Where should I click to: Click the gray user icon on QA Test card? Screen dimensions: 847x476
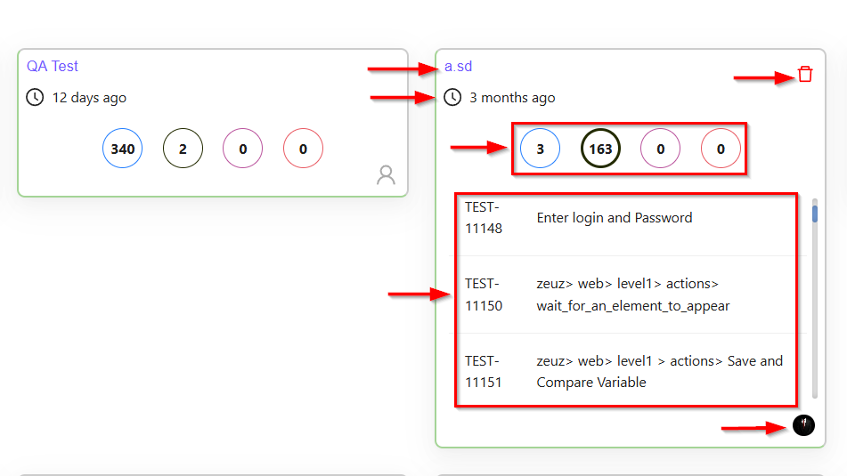(x=386, y=174)
